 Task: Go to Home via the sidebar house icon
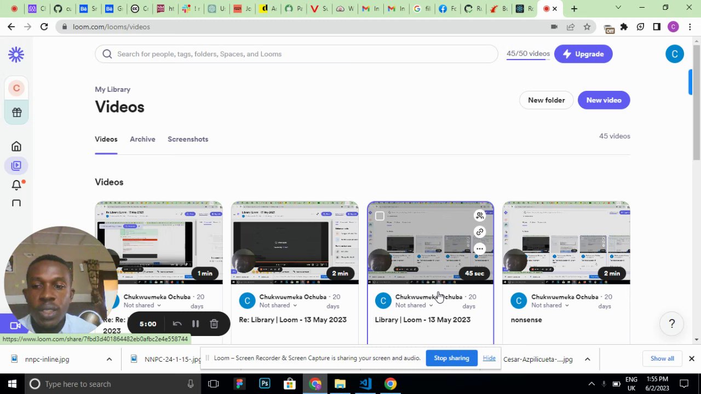[16, 146]
